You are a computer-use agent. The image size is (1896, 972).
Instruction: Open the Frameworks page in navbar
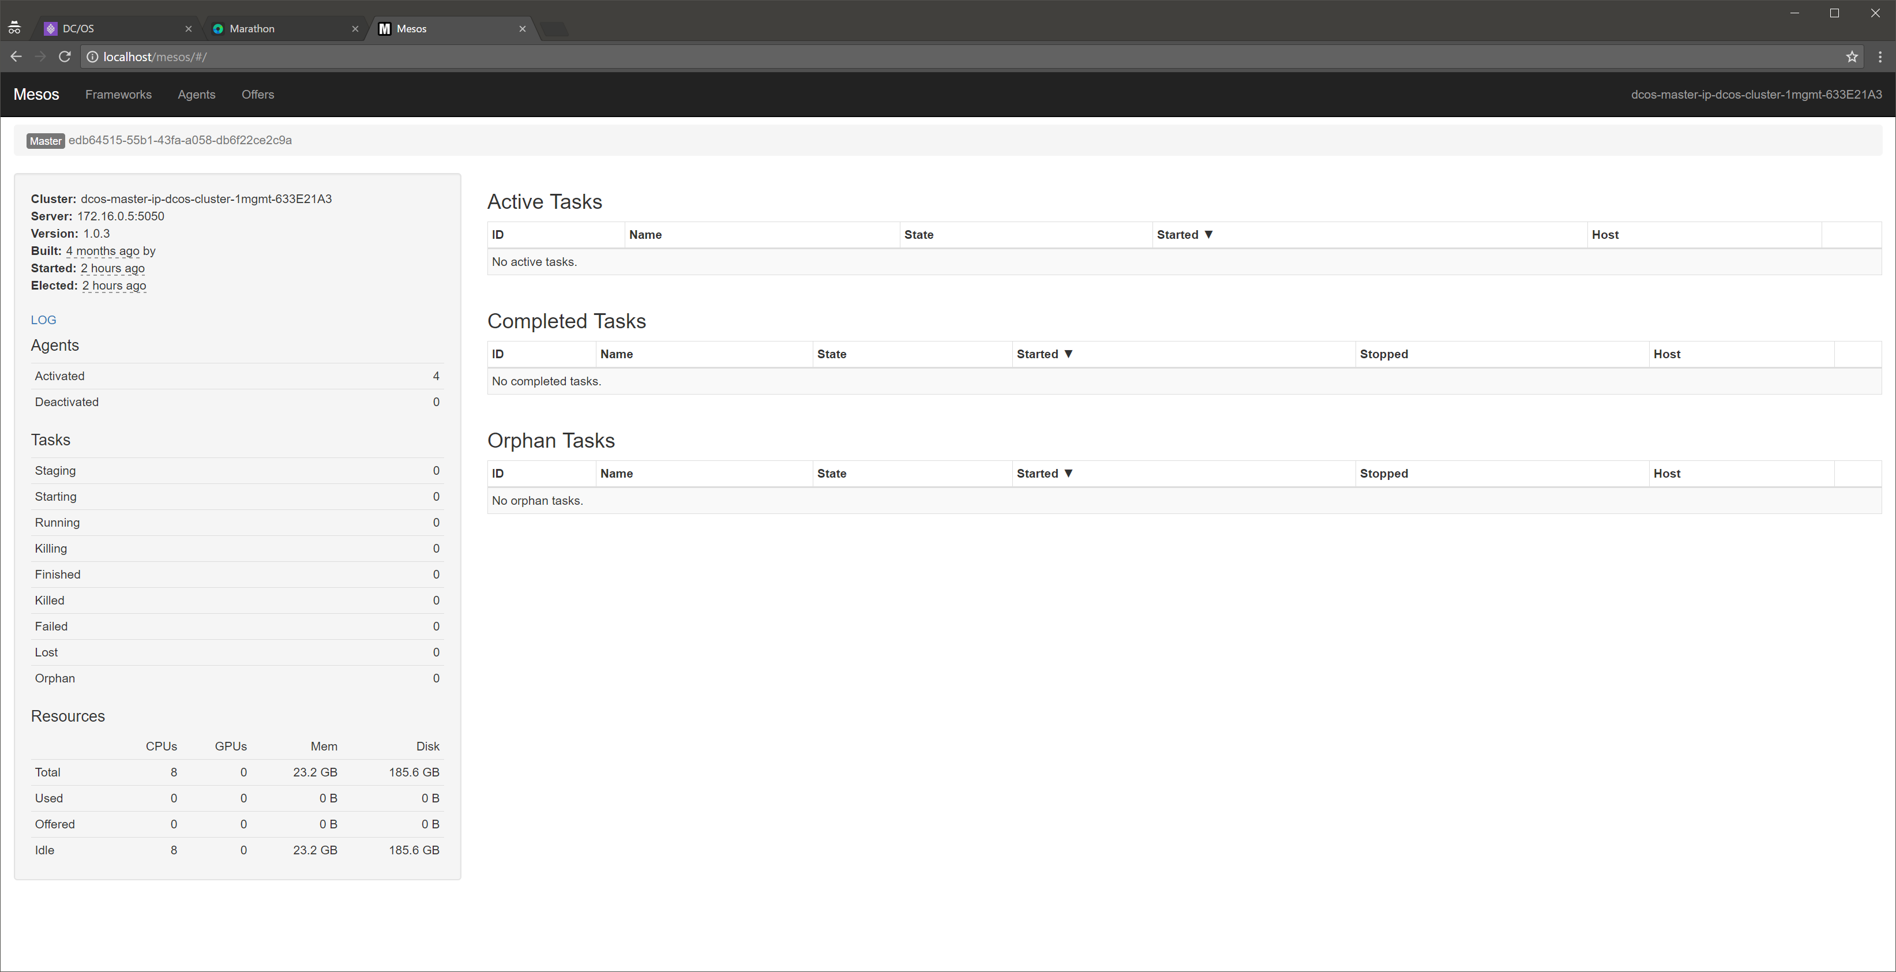coord(118,94)
